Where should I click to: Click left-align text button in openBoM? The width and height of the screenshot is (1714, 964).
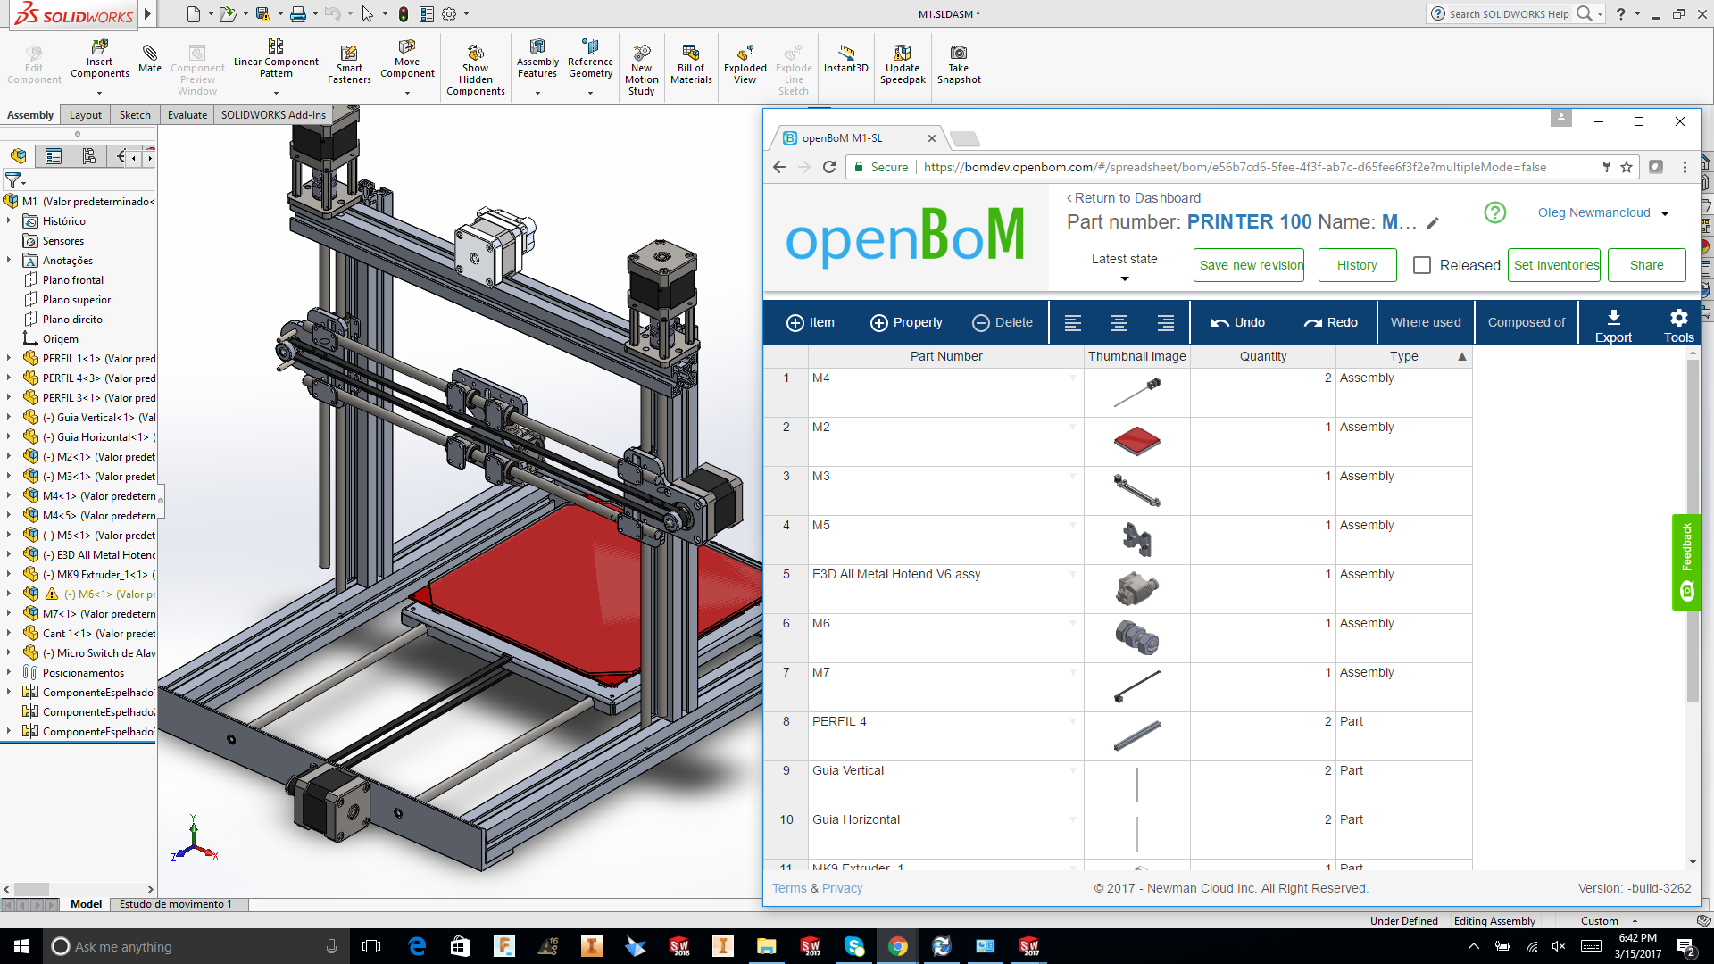point(1073,323)
